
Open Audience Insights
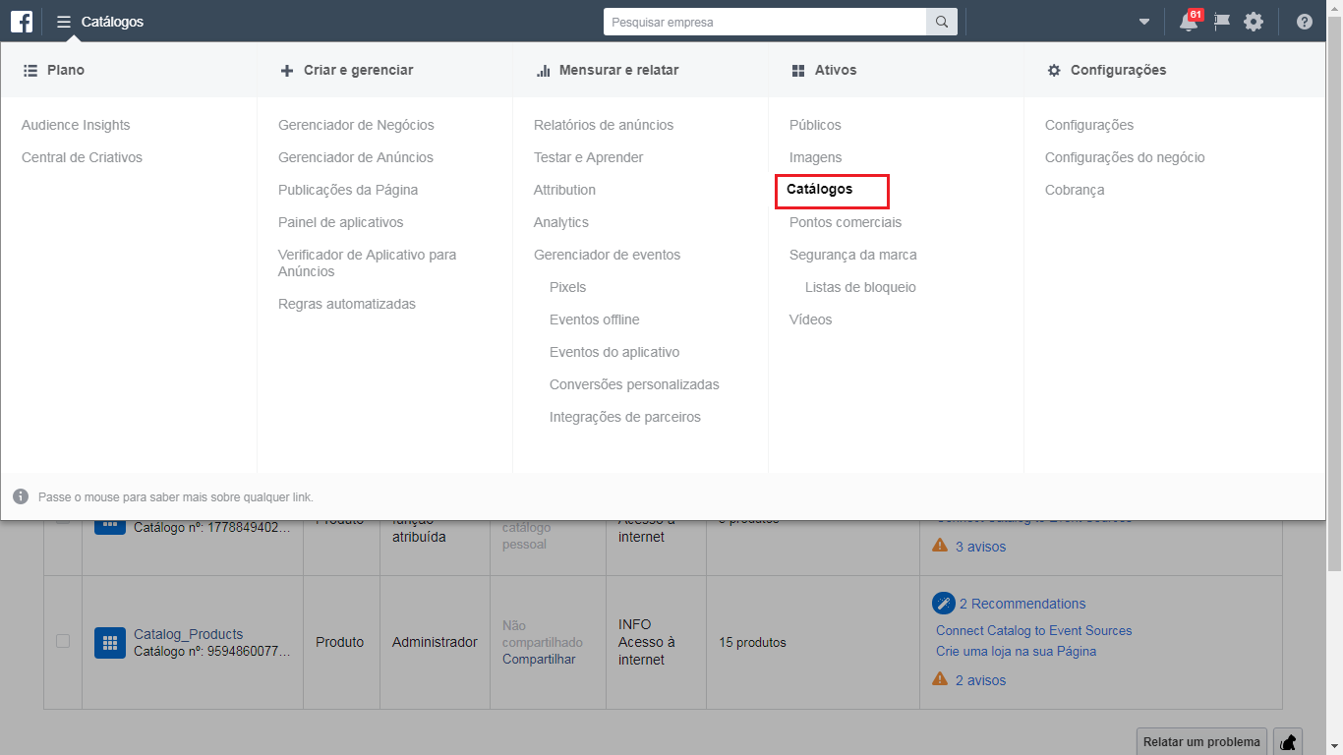76,125
